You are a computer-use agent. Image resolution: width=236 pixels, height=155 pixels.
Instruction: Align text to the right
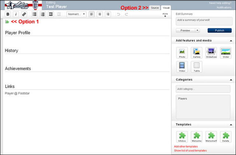(108, 14)
